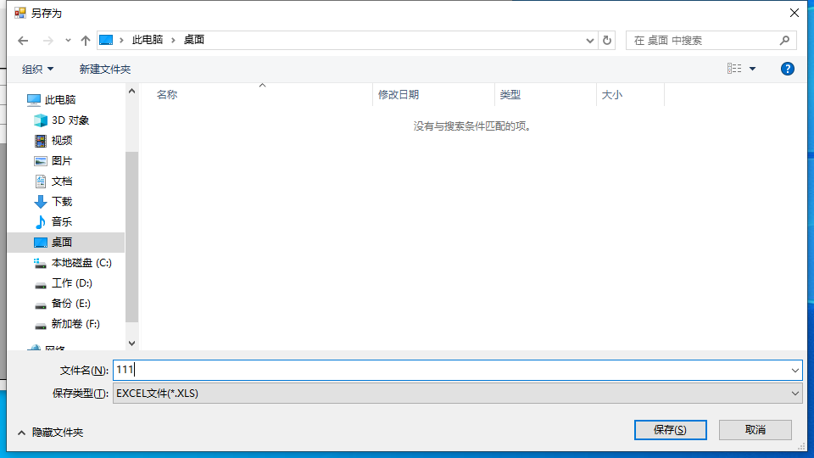Viewport: 814px width, 458px height.
Task: Open 本地磁盘 (C:) drive
Action: point(81,263)
